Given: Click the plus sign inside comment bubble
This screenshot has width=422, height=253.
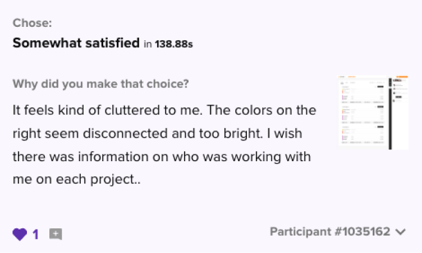Looking at the screenshot, I should pos(56,233).
